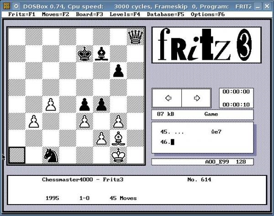Click the lower clock reading 00:00:10

pyautogui.click(x=236, y=105)
